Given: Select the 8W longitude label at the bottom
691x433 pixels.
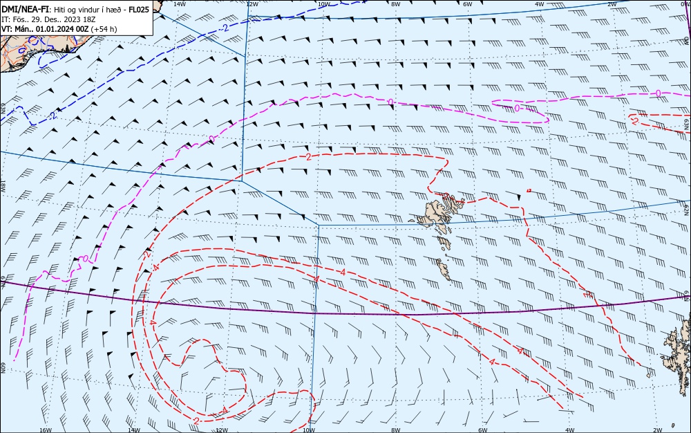Looking at the screenshot, I should [x=396, y=430].
